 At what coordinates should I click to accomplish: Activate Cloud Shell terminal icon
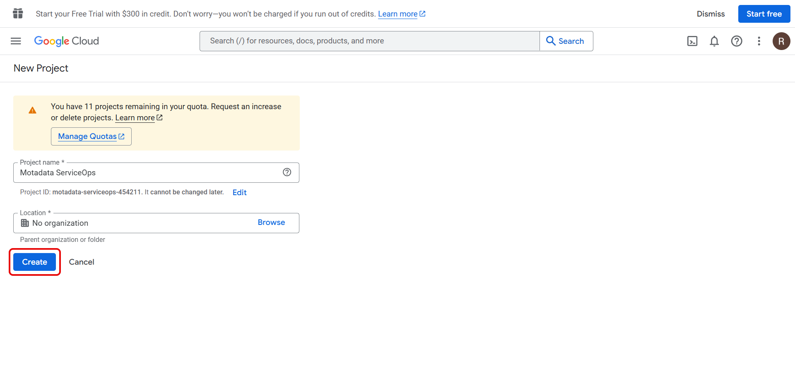692,41
